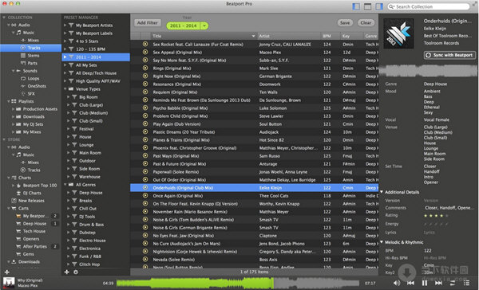Click the plus icon below the Collection sidebar
Screen dimensions: 479x290
7,272
